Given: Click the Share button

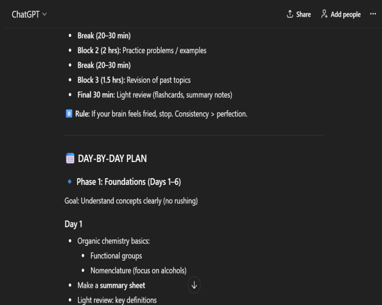Looking at the screenshot, I should pos(299,14).
